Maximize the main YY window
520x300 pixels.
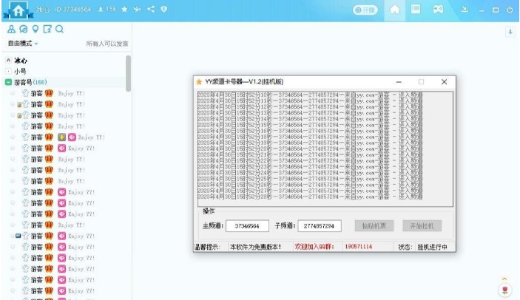click(x=496, y=10)
